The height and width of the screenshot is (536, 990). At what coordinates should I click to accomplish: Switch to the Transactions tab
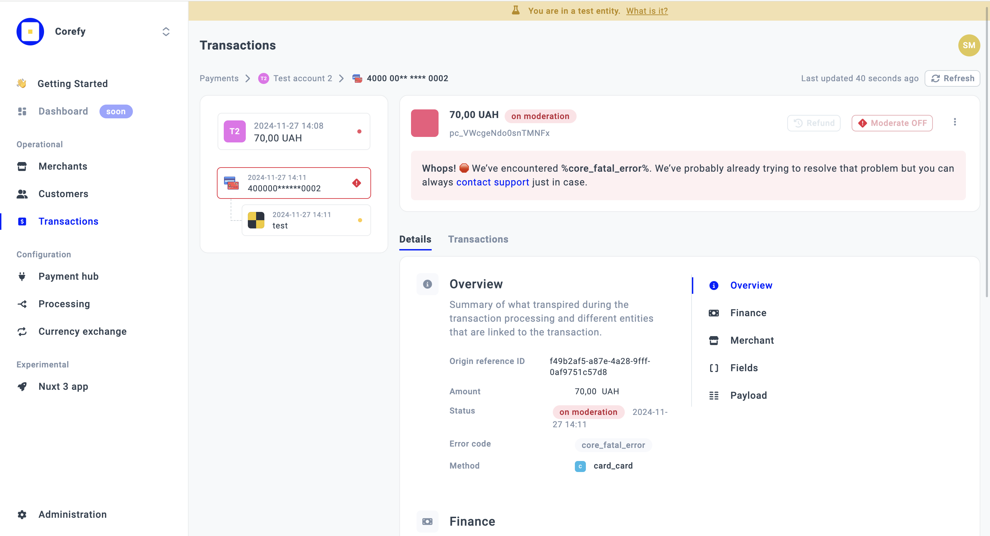point(478,239)
